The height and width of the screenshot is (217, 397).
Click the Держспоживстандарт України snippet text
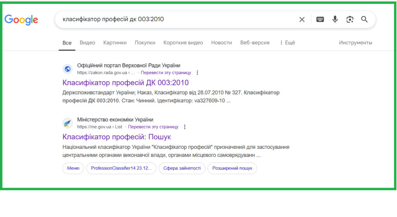coord(171,96)
